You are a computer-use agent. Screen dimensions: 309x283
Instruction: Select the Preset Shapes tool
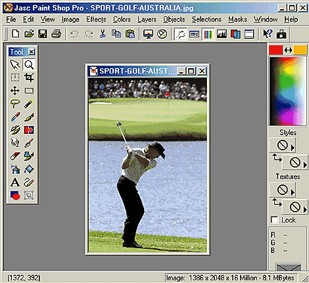point(15,195)
